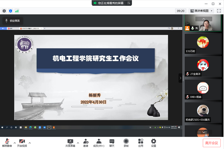Start recording with the 录制 button

click(x=126, y=143)
